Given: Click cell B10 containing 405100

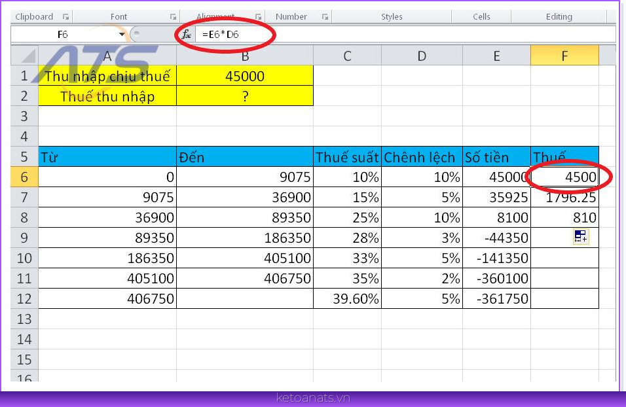Looking at the screenshot, I should (245, 258).
